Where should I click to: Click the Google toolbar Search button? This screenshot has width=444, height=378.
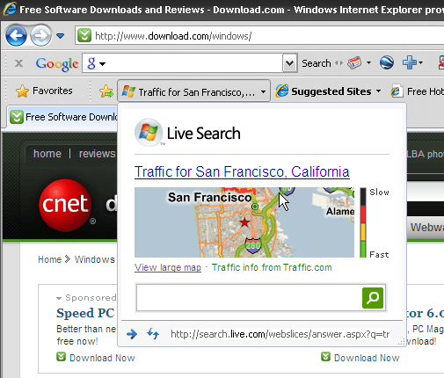pos(317,63)
